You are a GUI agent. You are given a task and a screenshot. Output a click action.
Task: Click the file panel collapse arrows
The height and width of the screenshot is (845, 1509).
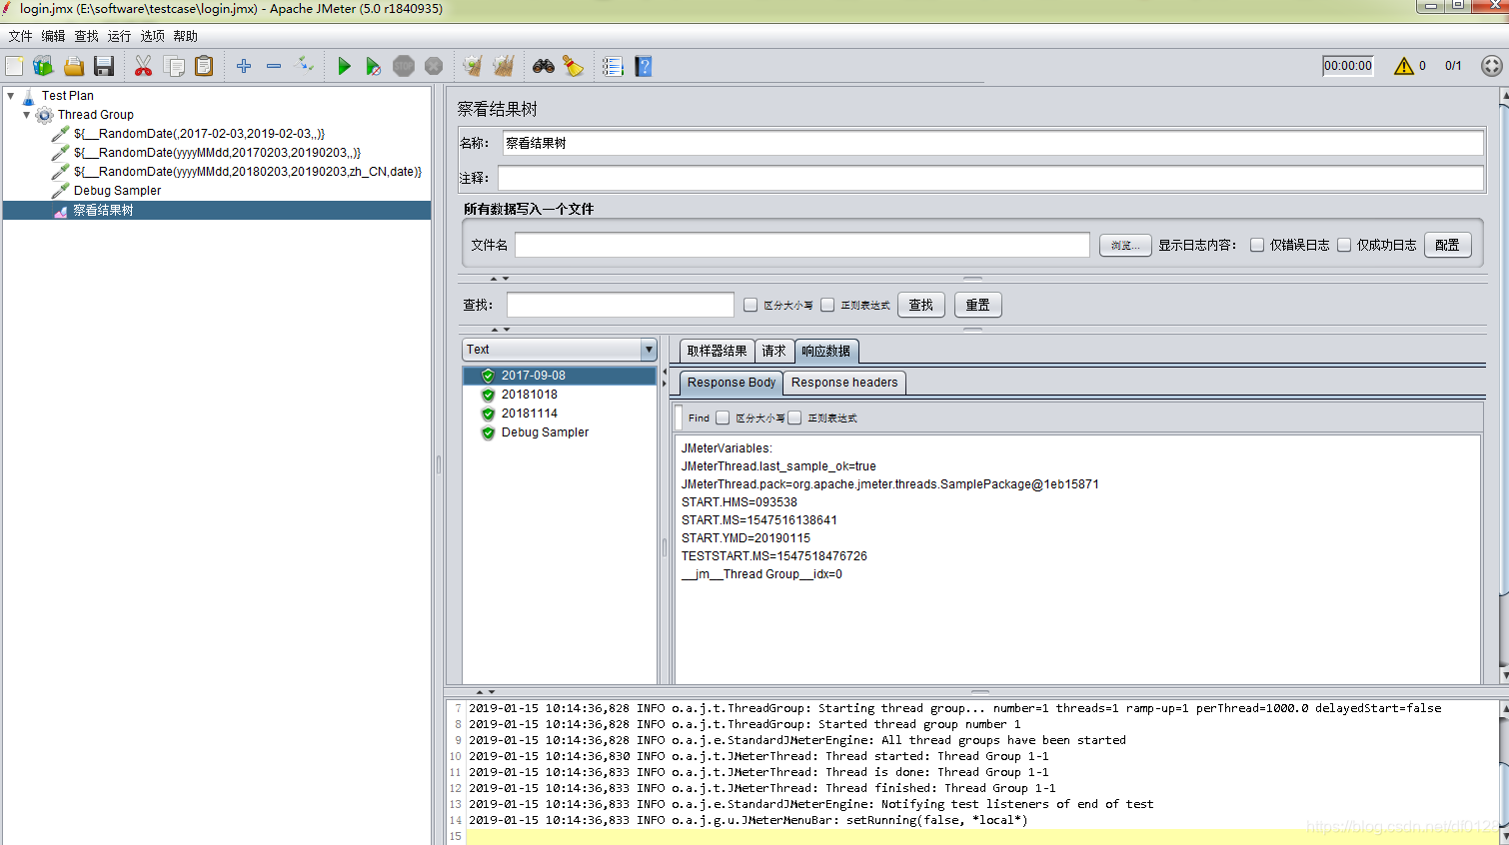tap(500, 279)
